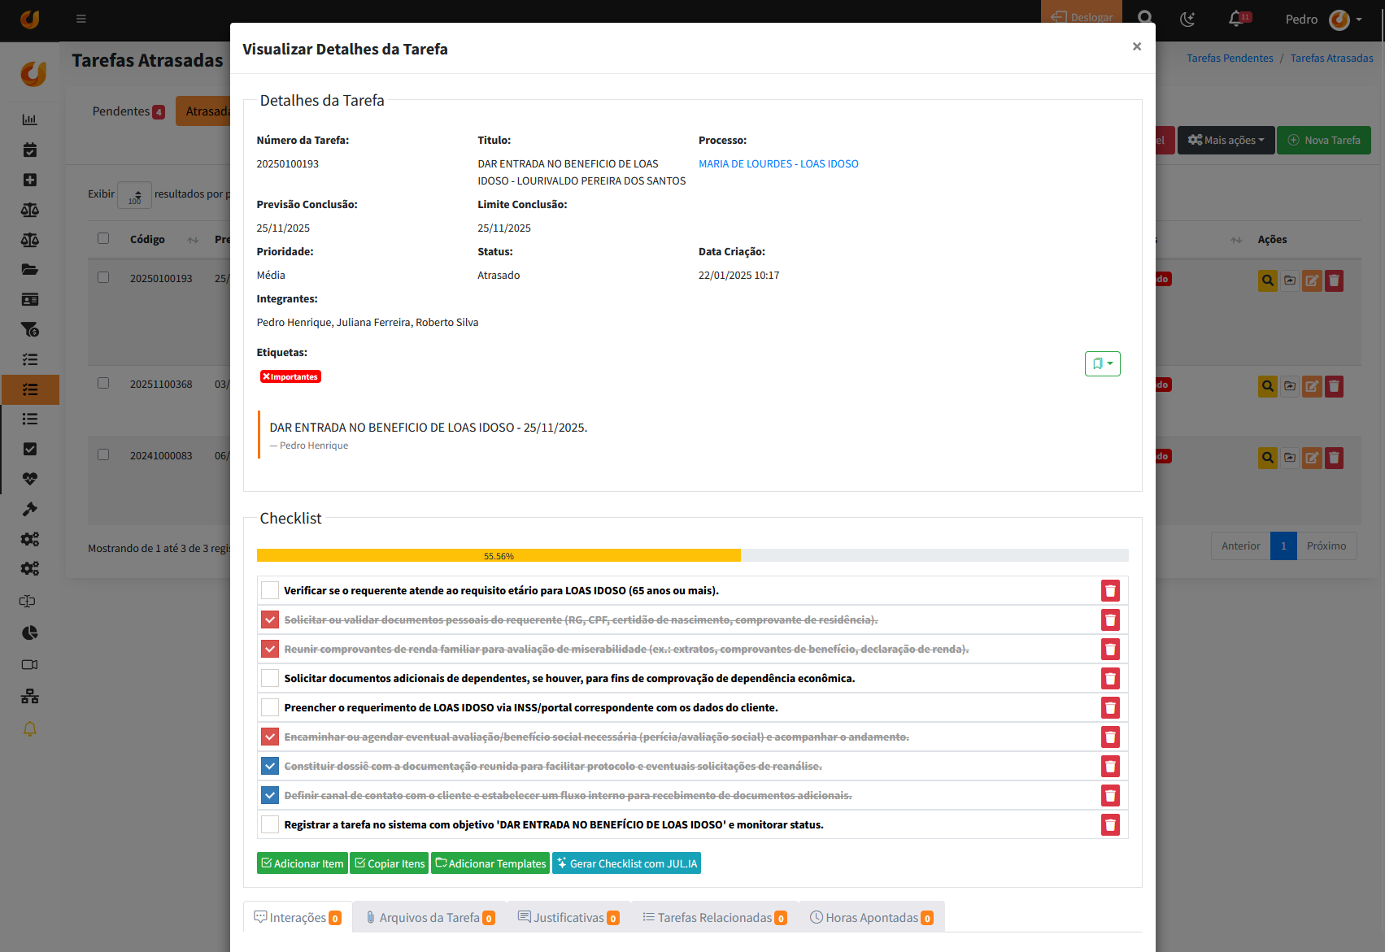Click the notification bell icon in top bar

point(1236,19)
